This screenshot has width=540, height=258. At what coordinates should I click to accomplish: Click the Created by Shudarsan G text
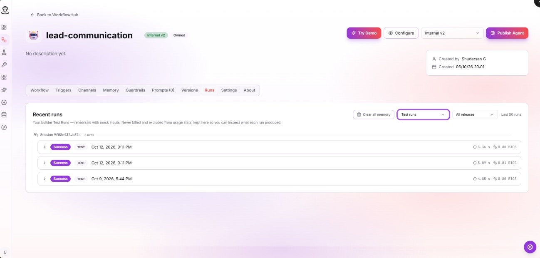[x=462, y=59]
